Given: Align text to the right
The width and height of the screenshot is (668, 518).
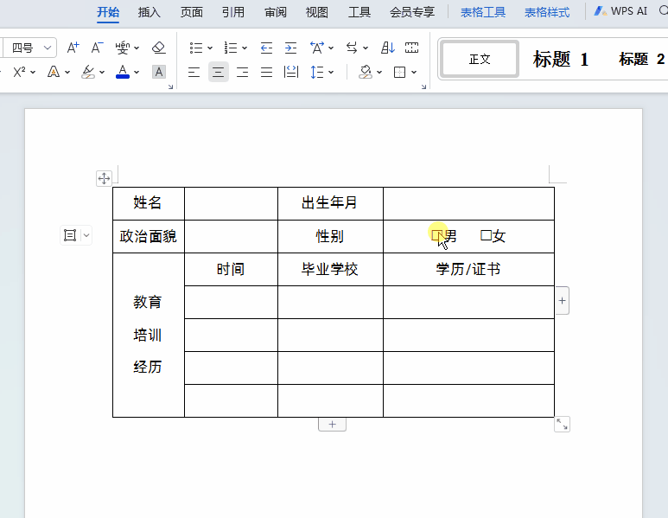Looking at the screenshot, I should tap(242, 72).
